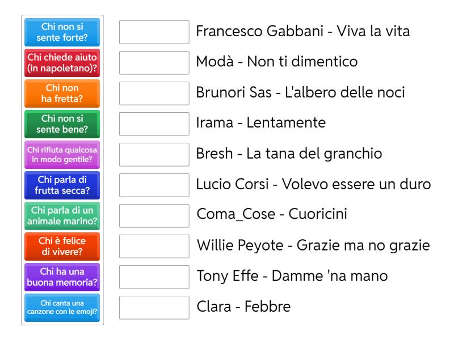Click the 'Chi canta una canzone con le emoji?' tile

(x=62, y=308)
